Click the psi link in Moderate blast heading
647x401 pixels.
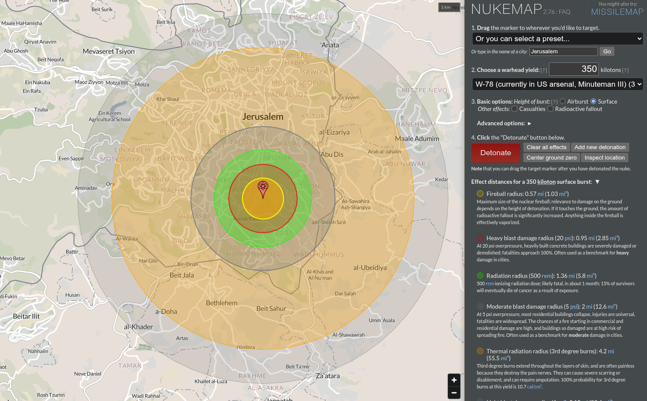pyautogui.click(x=574, y=306)
